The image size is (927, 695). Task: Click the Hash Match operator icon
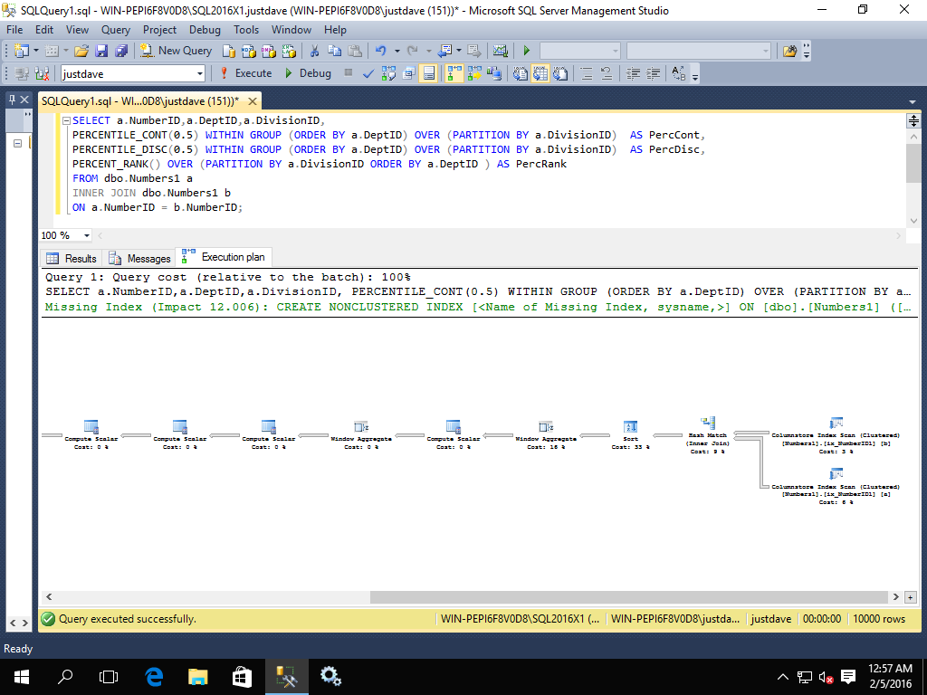(708, 423)
